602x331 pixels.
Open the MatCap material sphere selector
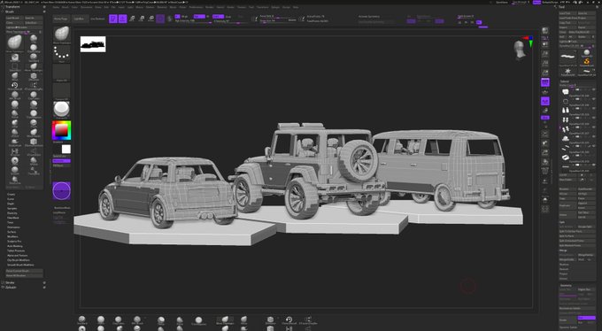coord(61,110)
